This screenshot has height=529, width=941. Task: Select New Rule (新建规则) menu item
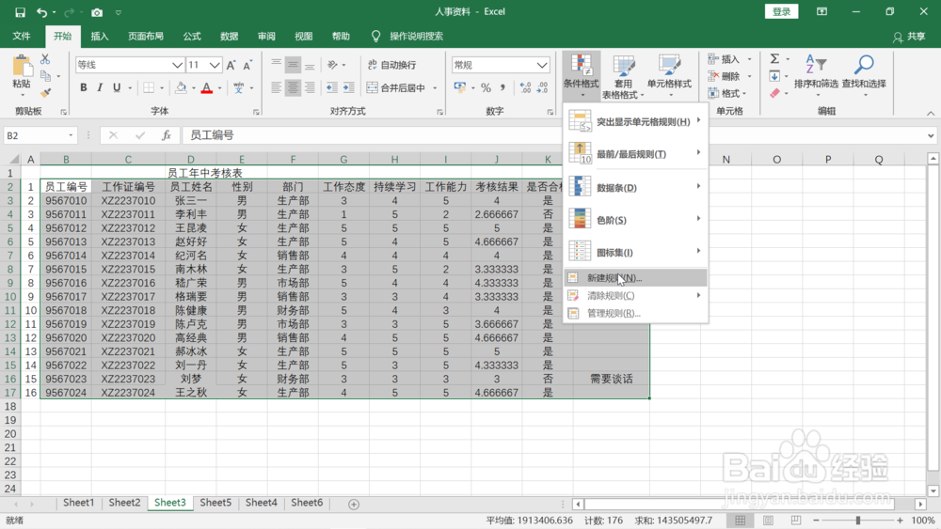click(x=635, y=278)
